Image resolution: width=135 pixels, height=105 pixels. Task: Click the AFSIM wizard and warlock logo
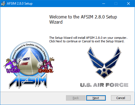(x=29, y=65)
